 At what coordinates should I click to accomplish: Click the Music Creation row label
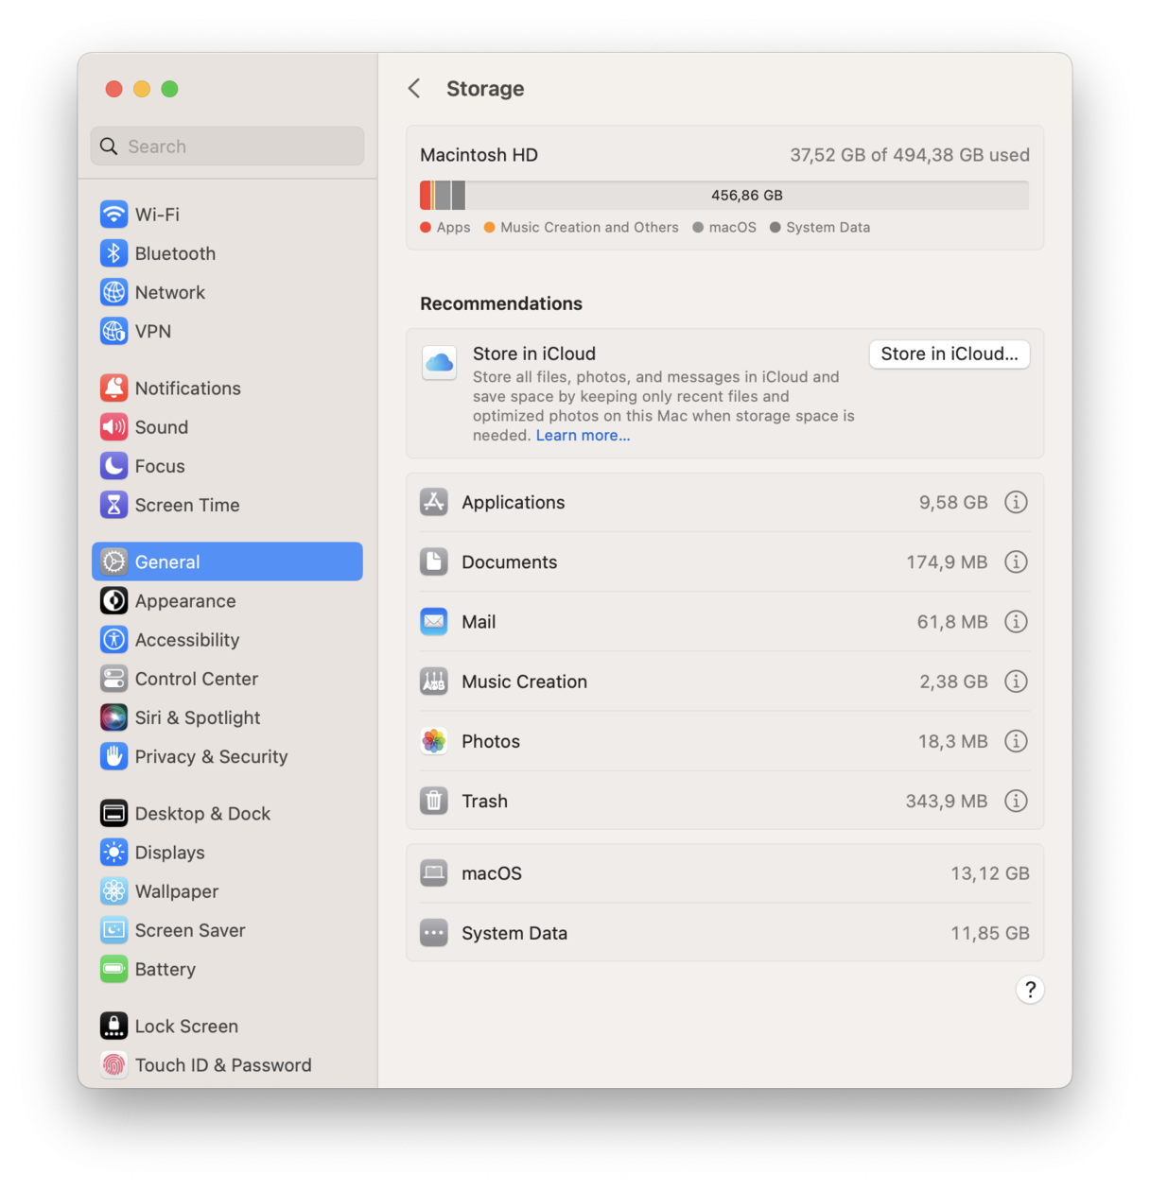point(525,681)
